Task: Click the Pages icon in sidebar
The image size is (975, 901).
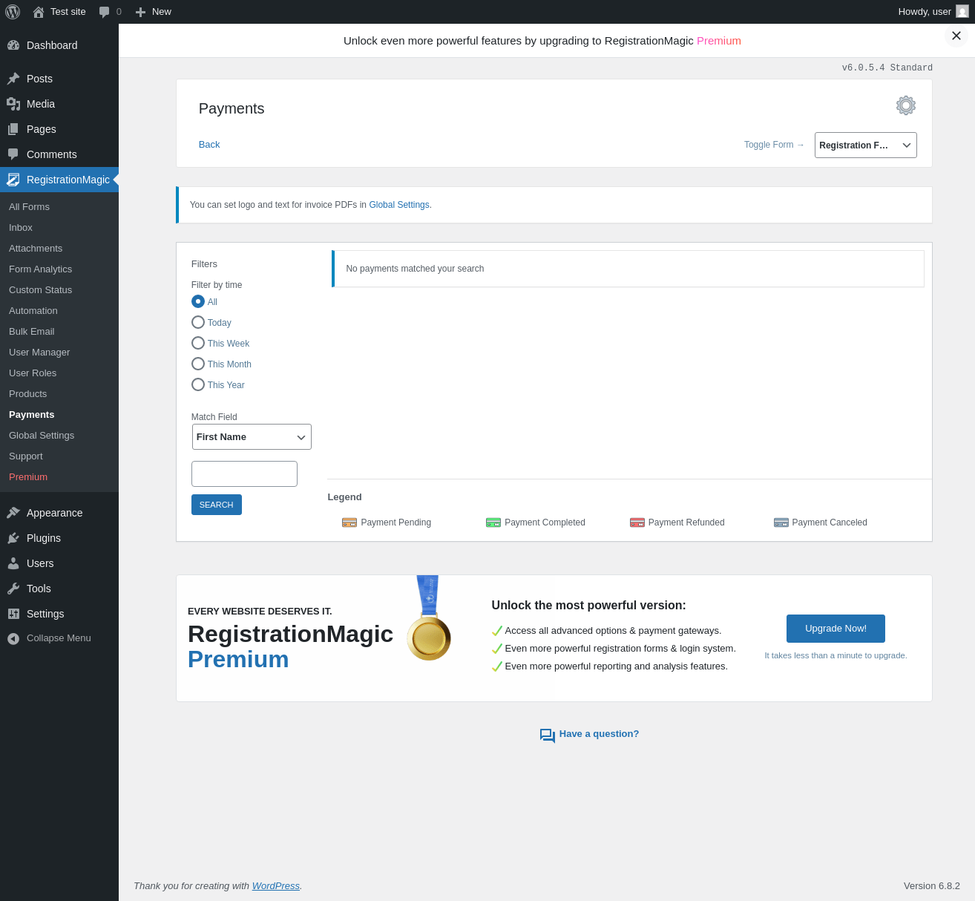Action: tap(13, 129)
